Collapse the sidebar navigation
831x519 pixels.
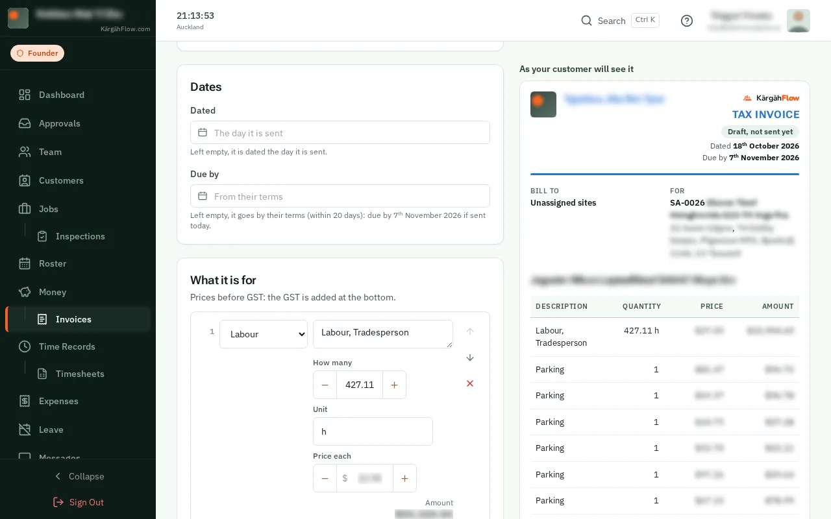[x=78, y=476]
